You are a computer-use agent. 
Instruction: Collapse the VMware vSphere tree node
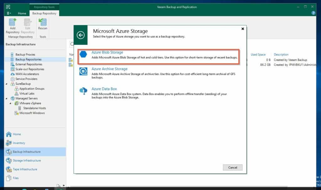click(x=10, y=103)
